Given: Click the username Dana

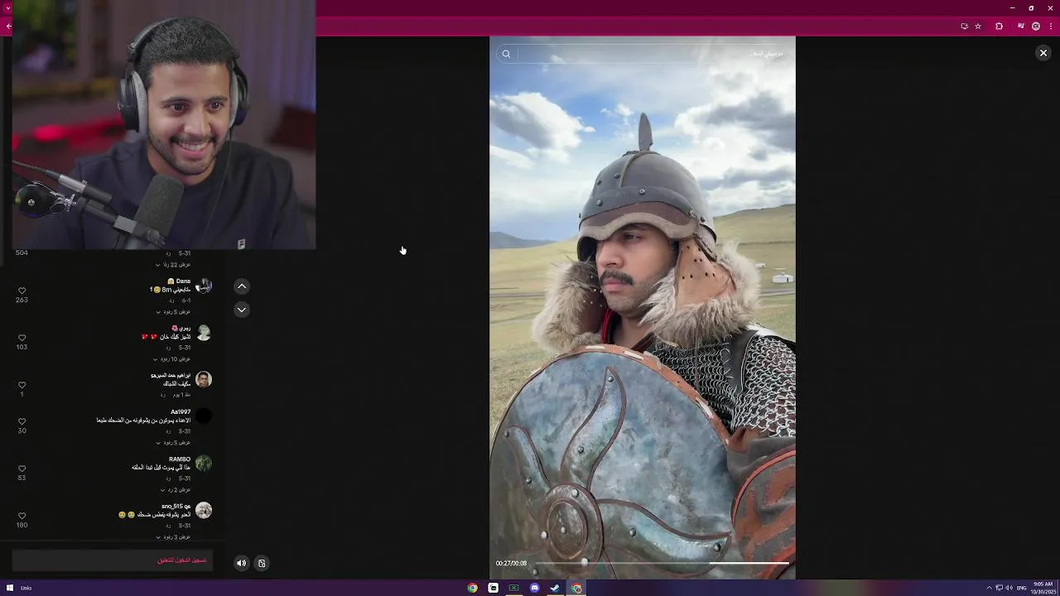Looking at the screenshot, I should click(x=183, y=281).
